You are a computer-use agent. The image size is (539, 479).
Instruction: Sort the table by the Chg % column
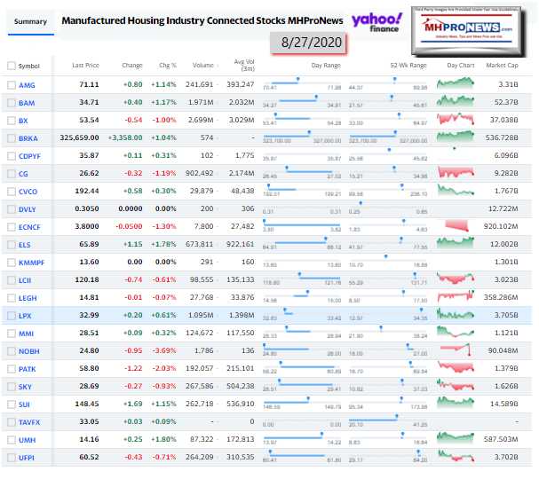166,66
